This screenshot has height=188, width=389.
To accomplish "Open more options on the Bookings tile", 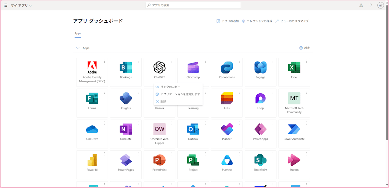I will pyautogui.click(x=138, y=61).
